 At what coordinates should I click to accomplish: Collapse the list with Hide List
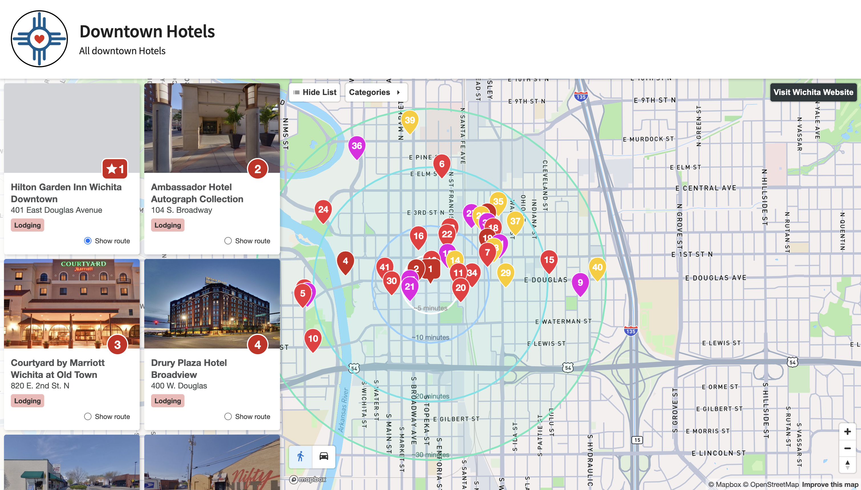[315, 92]
